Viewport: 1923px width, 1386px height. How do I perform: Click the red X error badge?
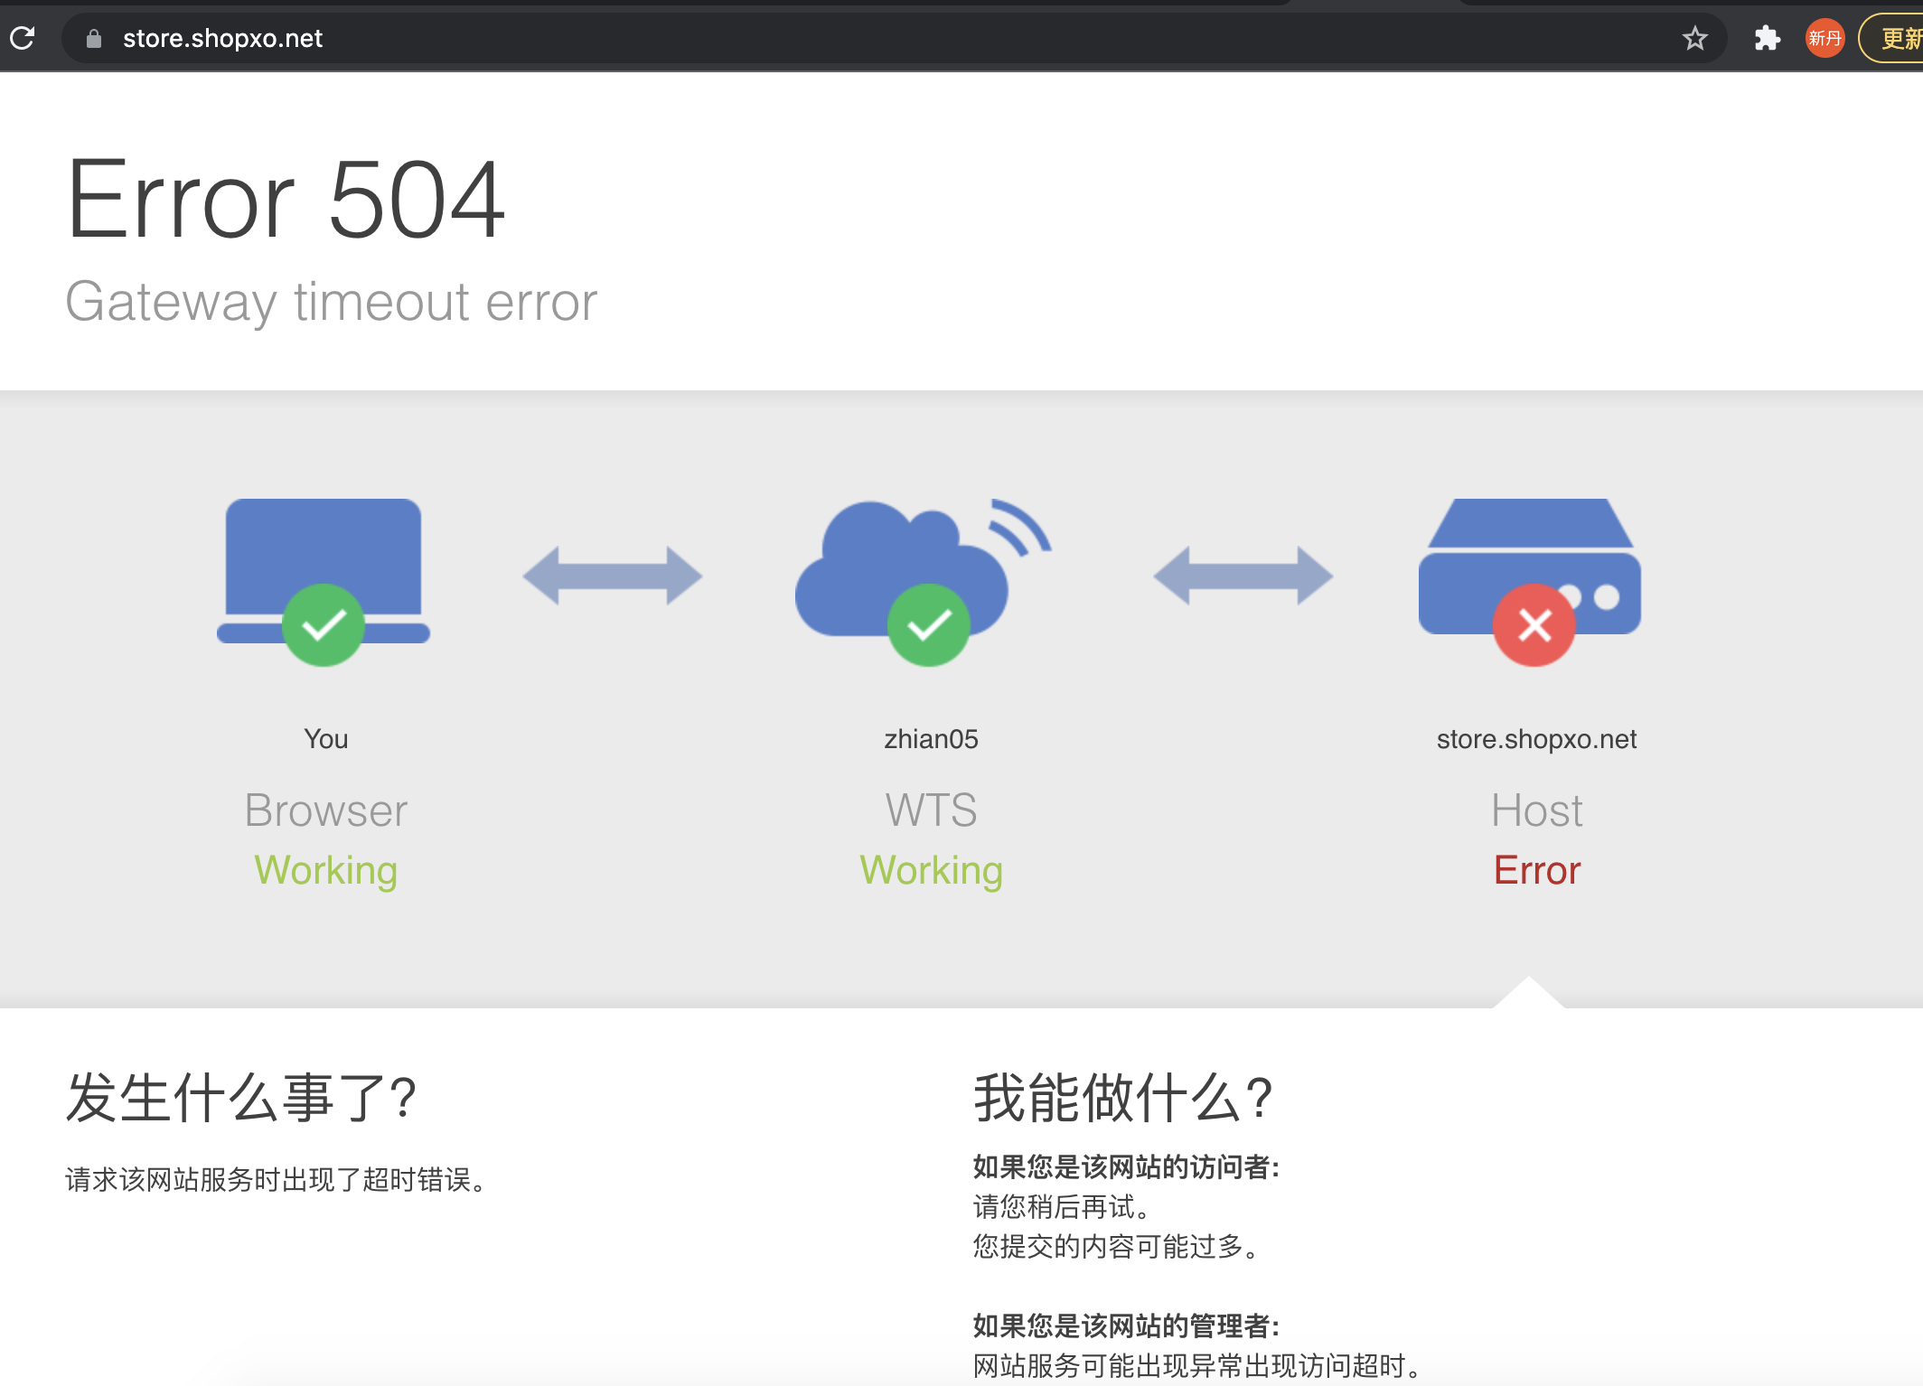click(x=1534, y=624)
